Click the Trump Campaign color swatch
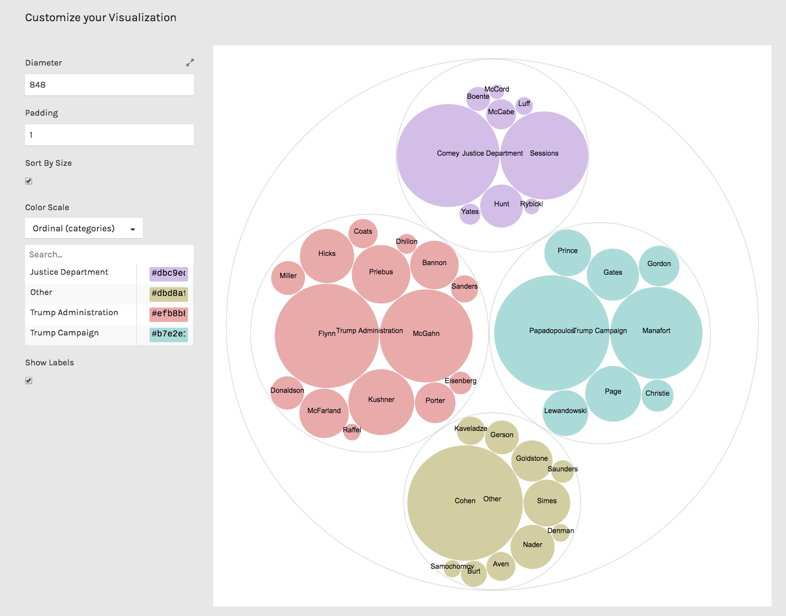The width and height of the screenshot is (786, 616). (x=168, y=335)
